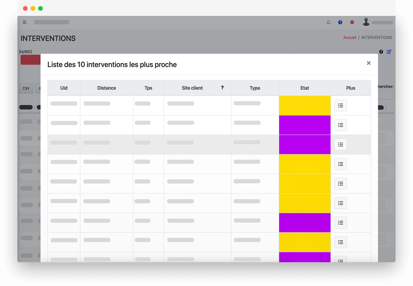Click the blue help icon in the top bar
The height and width of the screenshot is (286, 413).
[340, 22]
